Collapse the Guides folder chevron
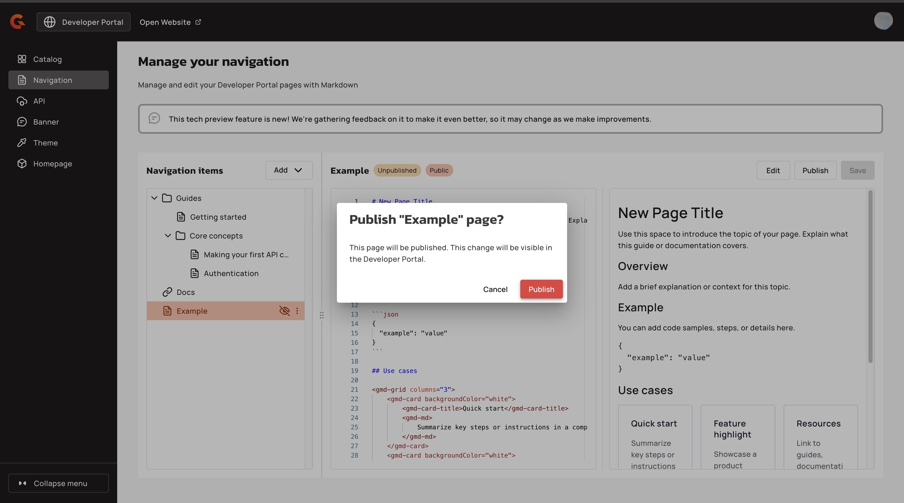The width and height of the screenshot is (904, 503). (x=154, y=198)
